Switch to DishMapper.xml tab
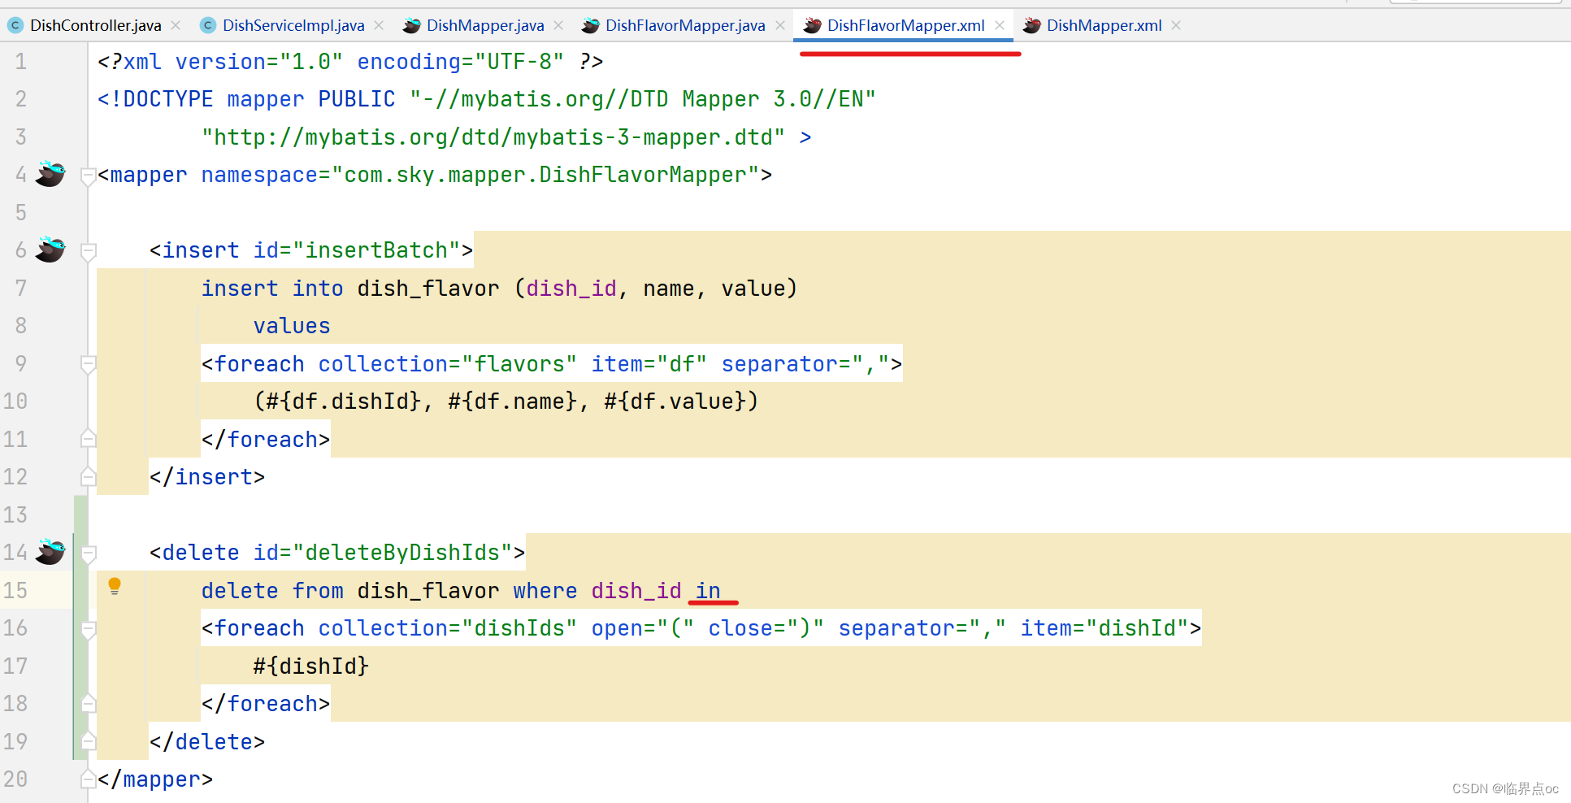1571x803 pixels. click(x=1104, y=25)
